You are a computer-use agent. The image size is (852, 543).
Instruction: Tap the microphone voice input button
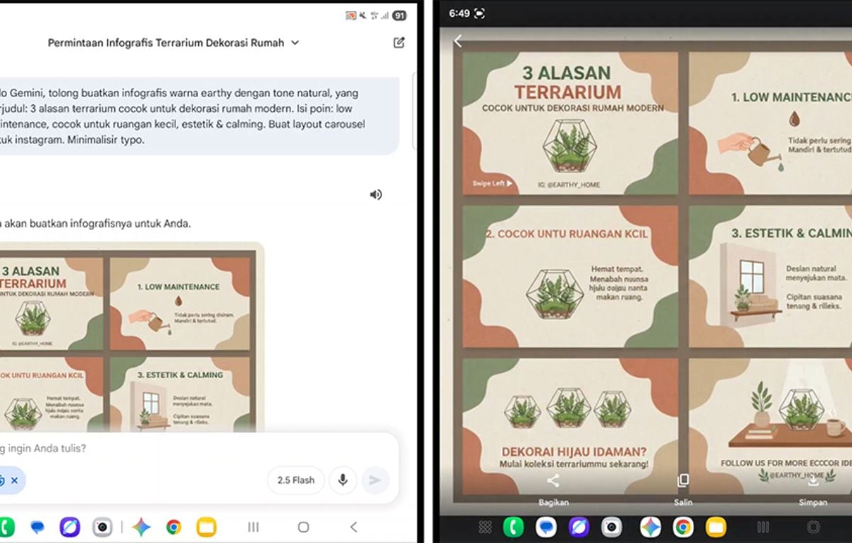[x=343, y=481]
